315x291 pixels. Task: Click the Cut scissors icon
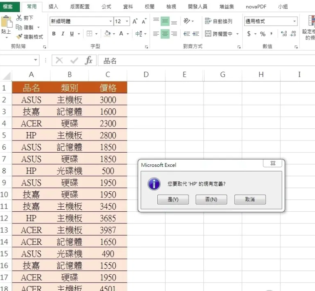tap(19, 18)
